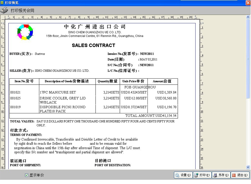Viewport: 251px width, 184px height.
Task: Click the 打印(P) print button
Action: pyautogui.click(x=202, y=175)
